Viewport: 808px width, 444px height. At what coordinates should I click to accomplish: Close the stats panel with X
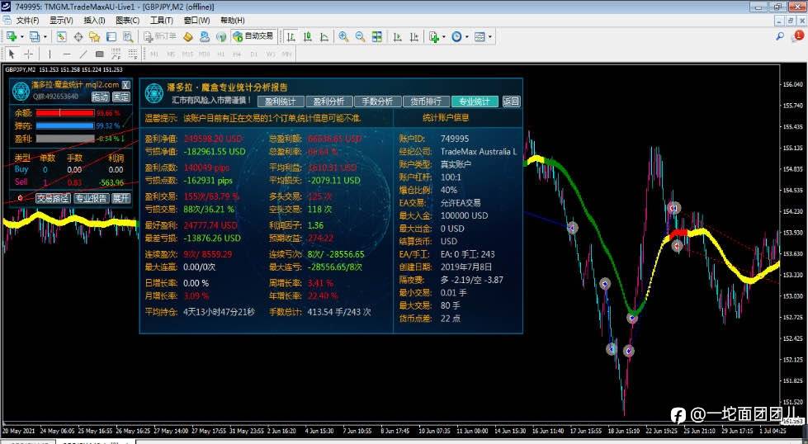(125, 84)
